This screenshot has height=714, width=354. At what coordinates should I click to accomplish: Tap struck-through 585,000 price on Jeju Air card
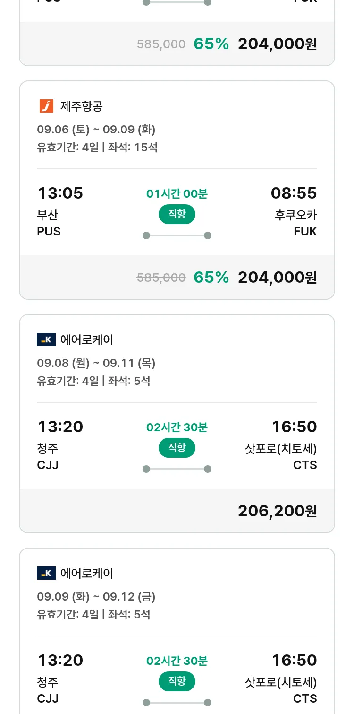click(x=161, y=278)
